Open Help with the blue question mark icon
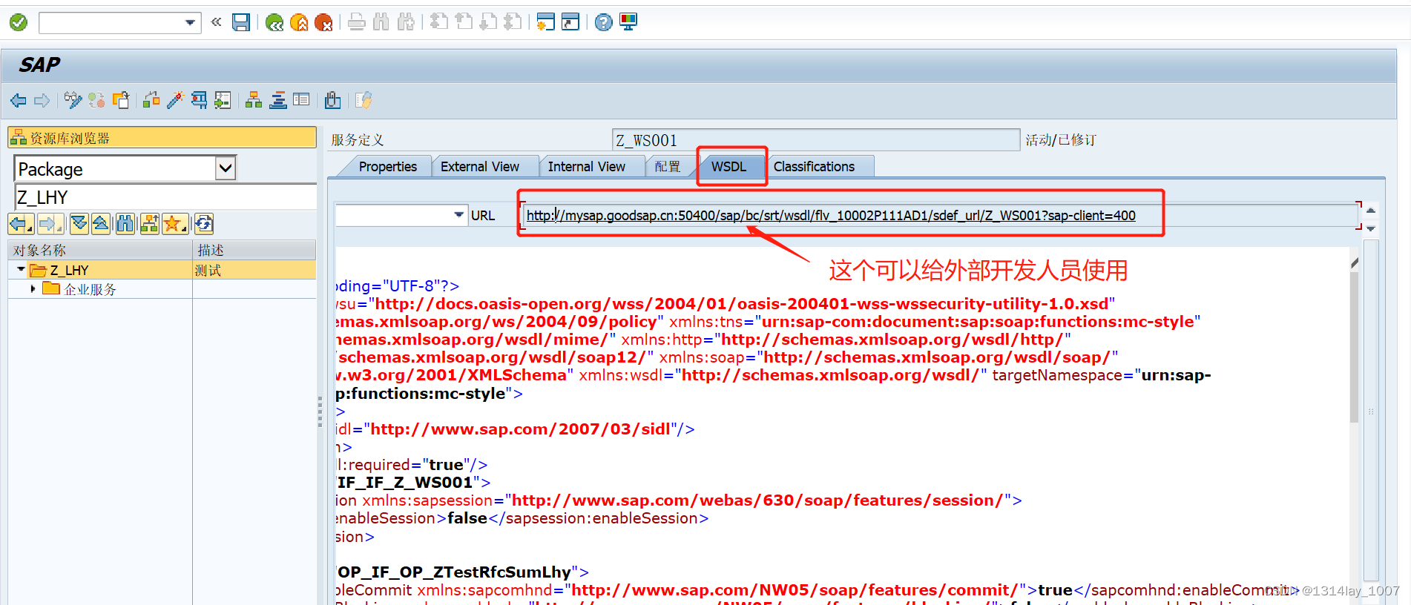The image size is (1411, 605). (x=604, y=22)
